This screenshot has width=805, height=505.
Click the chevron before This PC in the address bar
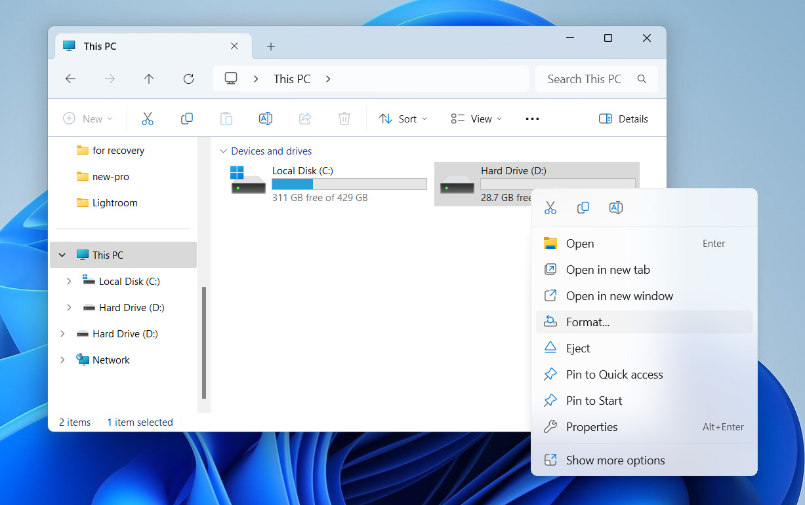point(256,79)
